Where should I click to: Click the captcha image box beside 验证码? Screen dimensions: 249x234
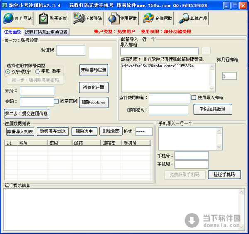(x=100, y=53)
